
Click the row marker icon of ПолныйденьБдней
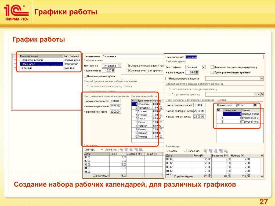tap(15, 60)
